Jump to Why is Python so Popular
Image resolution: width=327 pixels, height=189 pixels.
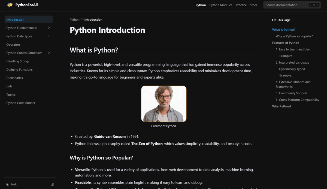point(294,36)
